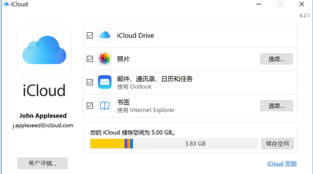Click the yellow segment of storage bar
Screen dimensions: 313x174
(107, 144)
